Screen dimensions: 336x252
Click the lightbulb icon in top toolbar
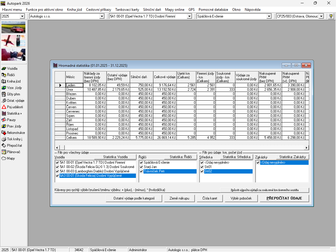[x=331, y=16]
